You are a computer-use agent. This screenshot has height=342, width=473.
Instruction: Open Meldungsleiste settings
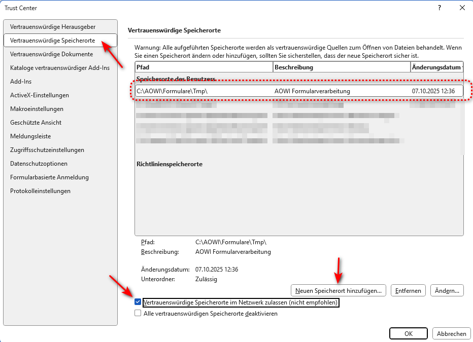[x=30, y=136]
